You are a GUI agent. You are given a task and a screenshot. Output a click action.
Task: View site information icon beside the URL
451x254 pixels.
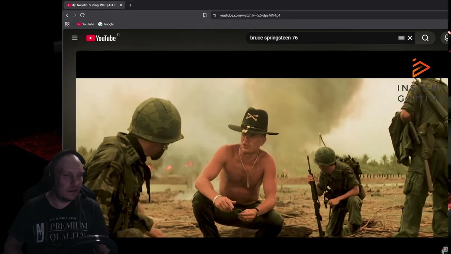pyautogui.click(x=214, y=15)
